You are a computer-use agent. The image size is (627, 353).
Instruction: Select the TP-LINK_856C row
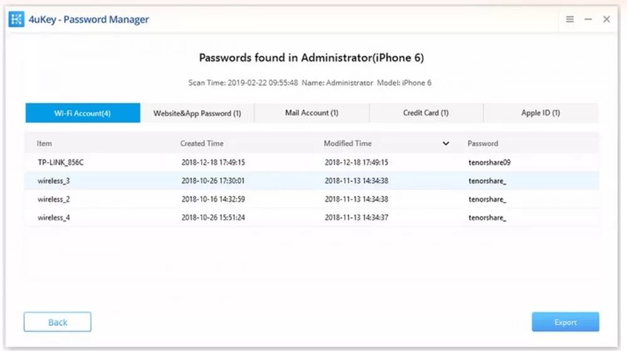click(61, 162)
